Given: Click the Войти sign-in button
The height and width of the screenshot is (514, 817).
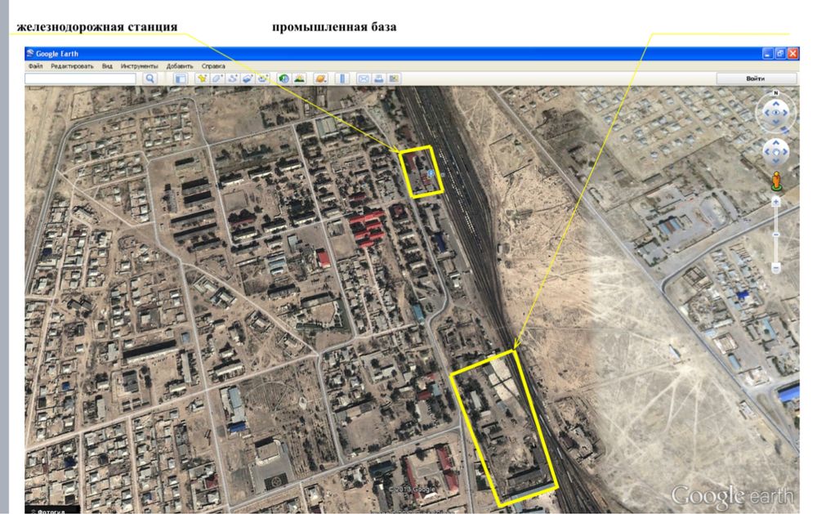Looking at the screenshot, I should click(756, 78).
